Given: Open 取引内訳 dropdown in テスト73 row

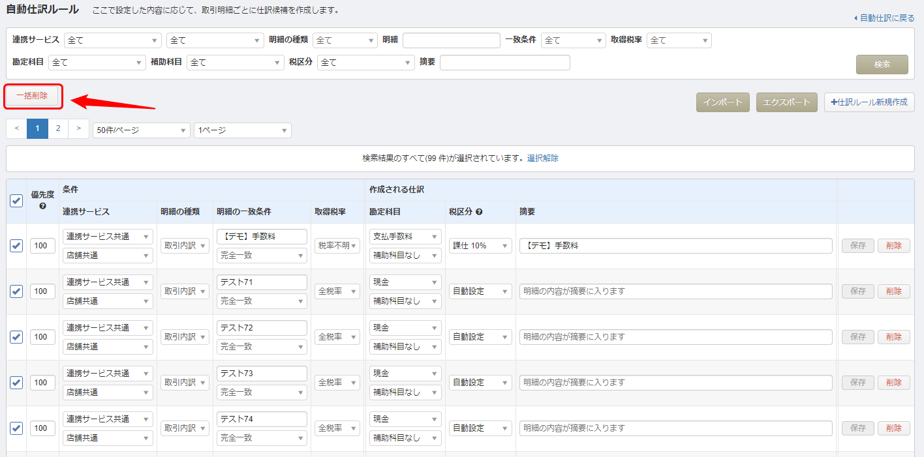Looking at the screenshot, I should tap(185, 383).
